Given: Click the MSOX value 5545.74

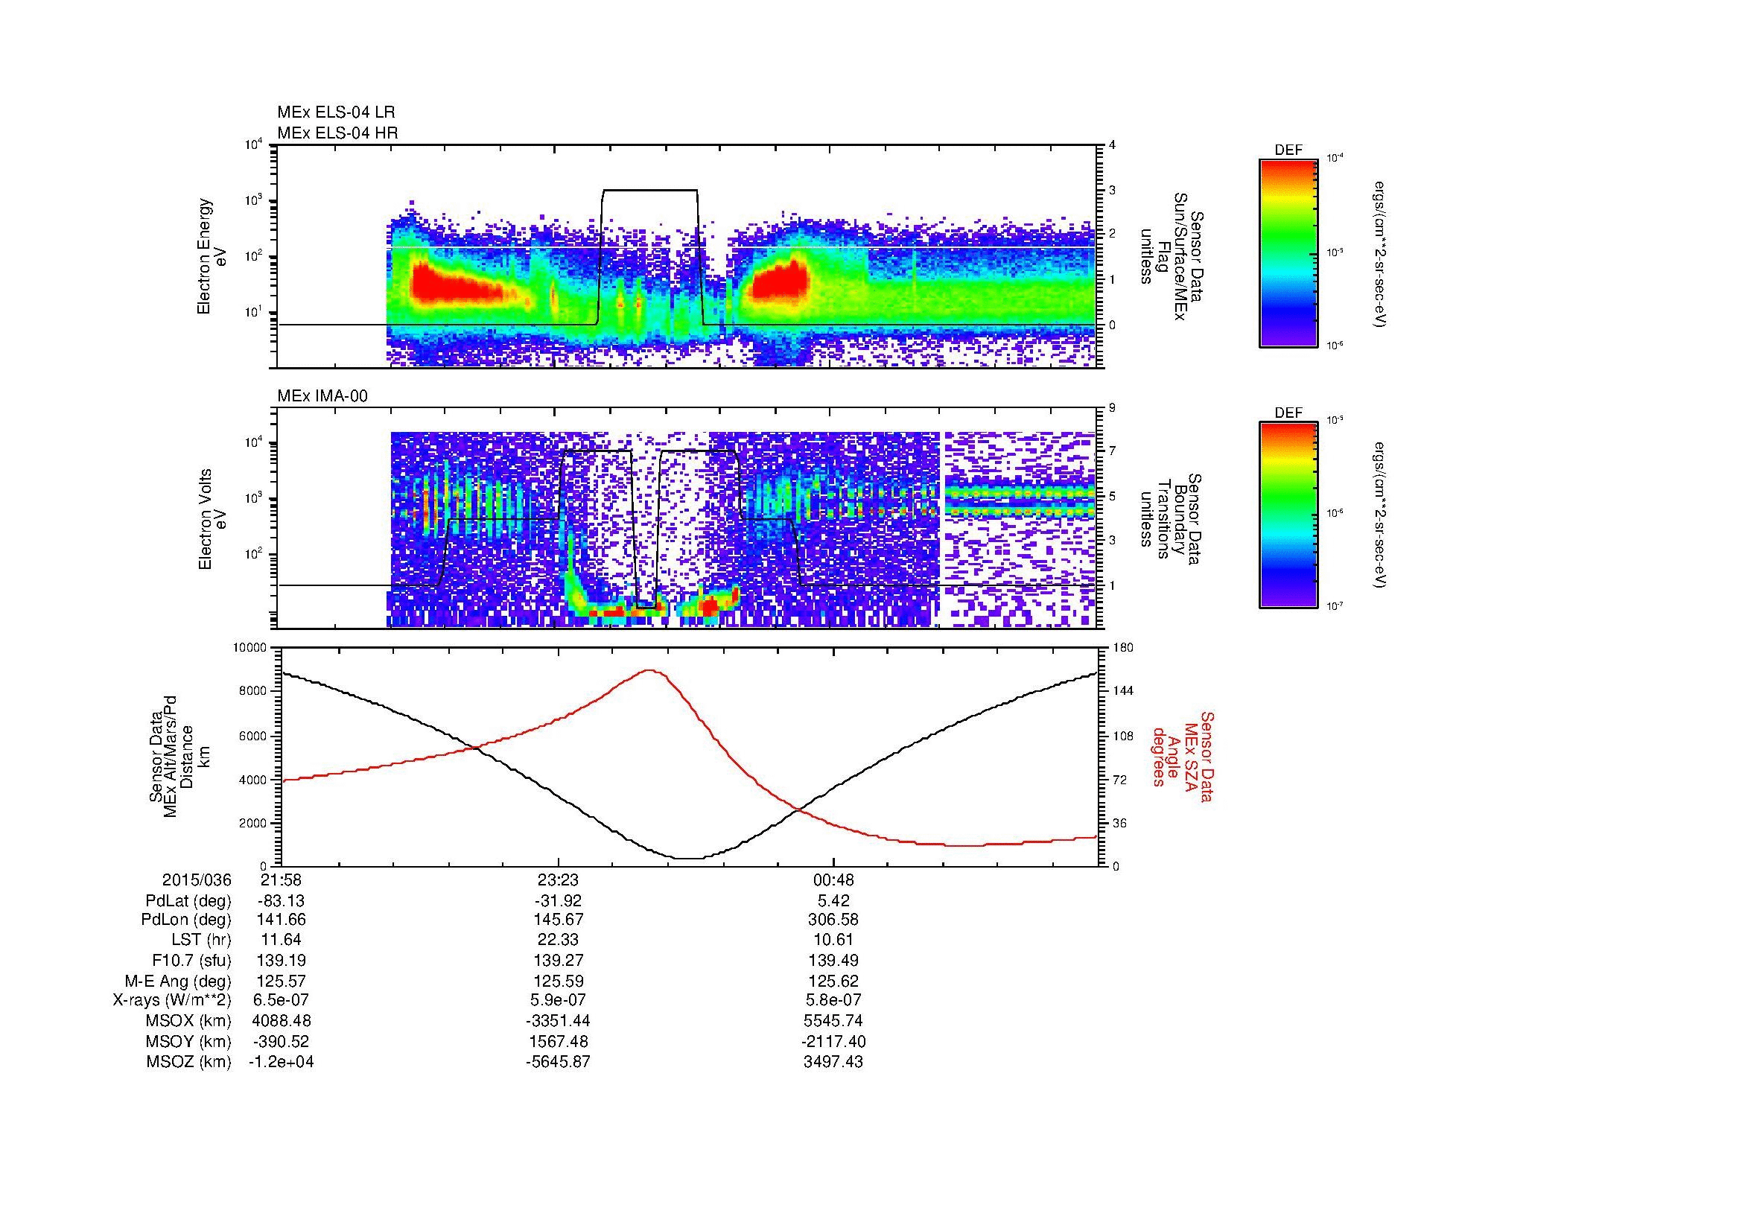Looking at the screenshot, I should coord(833,1021).
